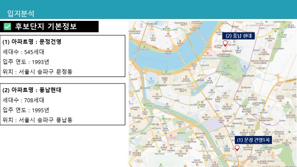Click the 입지분석 slide title
Screen dimensions: 297x167
[20, 13]
